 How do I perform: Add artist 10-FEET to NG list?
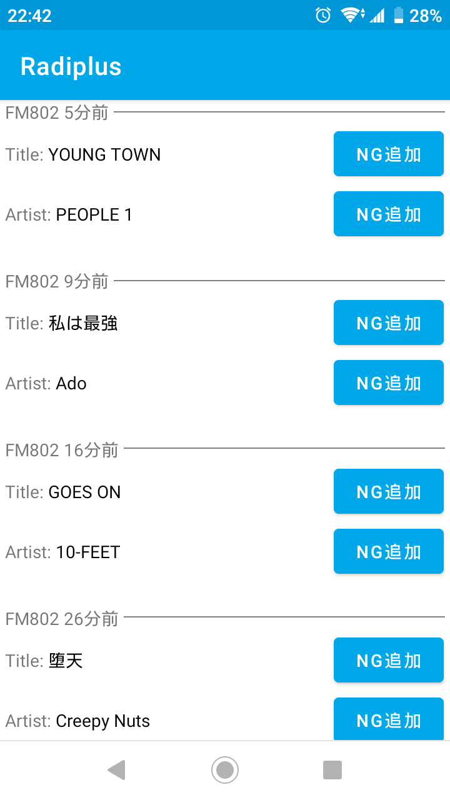[x=388, y=552]
